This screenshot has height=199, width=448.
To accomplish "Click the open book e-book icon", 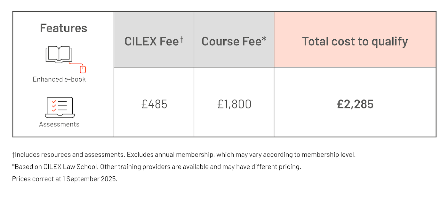I will [59, 54].
